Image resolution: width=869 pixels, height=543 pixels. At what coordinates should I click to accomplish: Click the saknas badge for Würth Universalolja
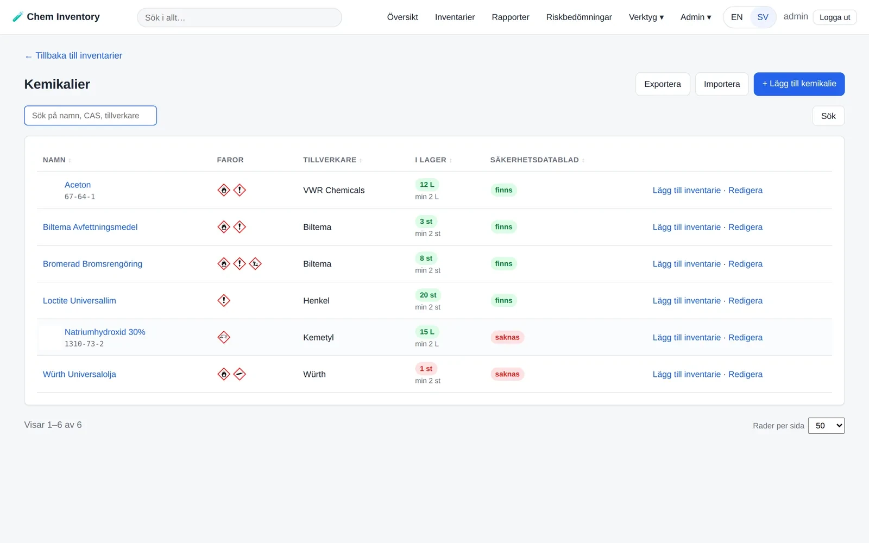point(507,374)
